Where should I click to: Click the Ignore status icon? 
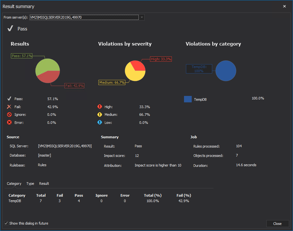[9, 115]
